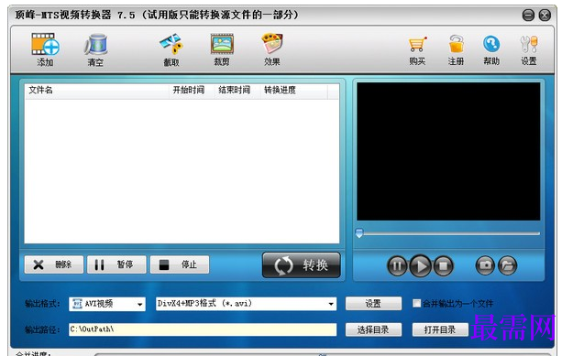573x356 pixels.
Task: Click the preview seek slider handle
Action: tap(359, 233)
